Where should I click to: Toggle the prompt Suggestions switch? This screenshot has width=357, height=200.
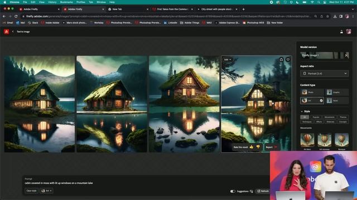coord(233,191)
